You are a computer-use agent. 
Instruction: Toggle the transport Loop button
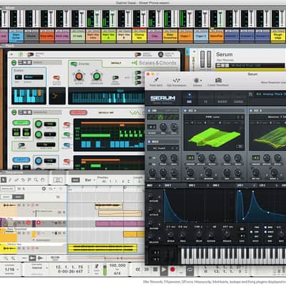click(x=190, y=270)
